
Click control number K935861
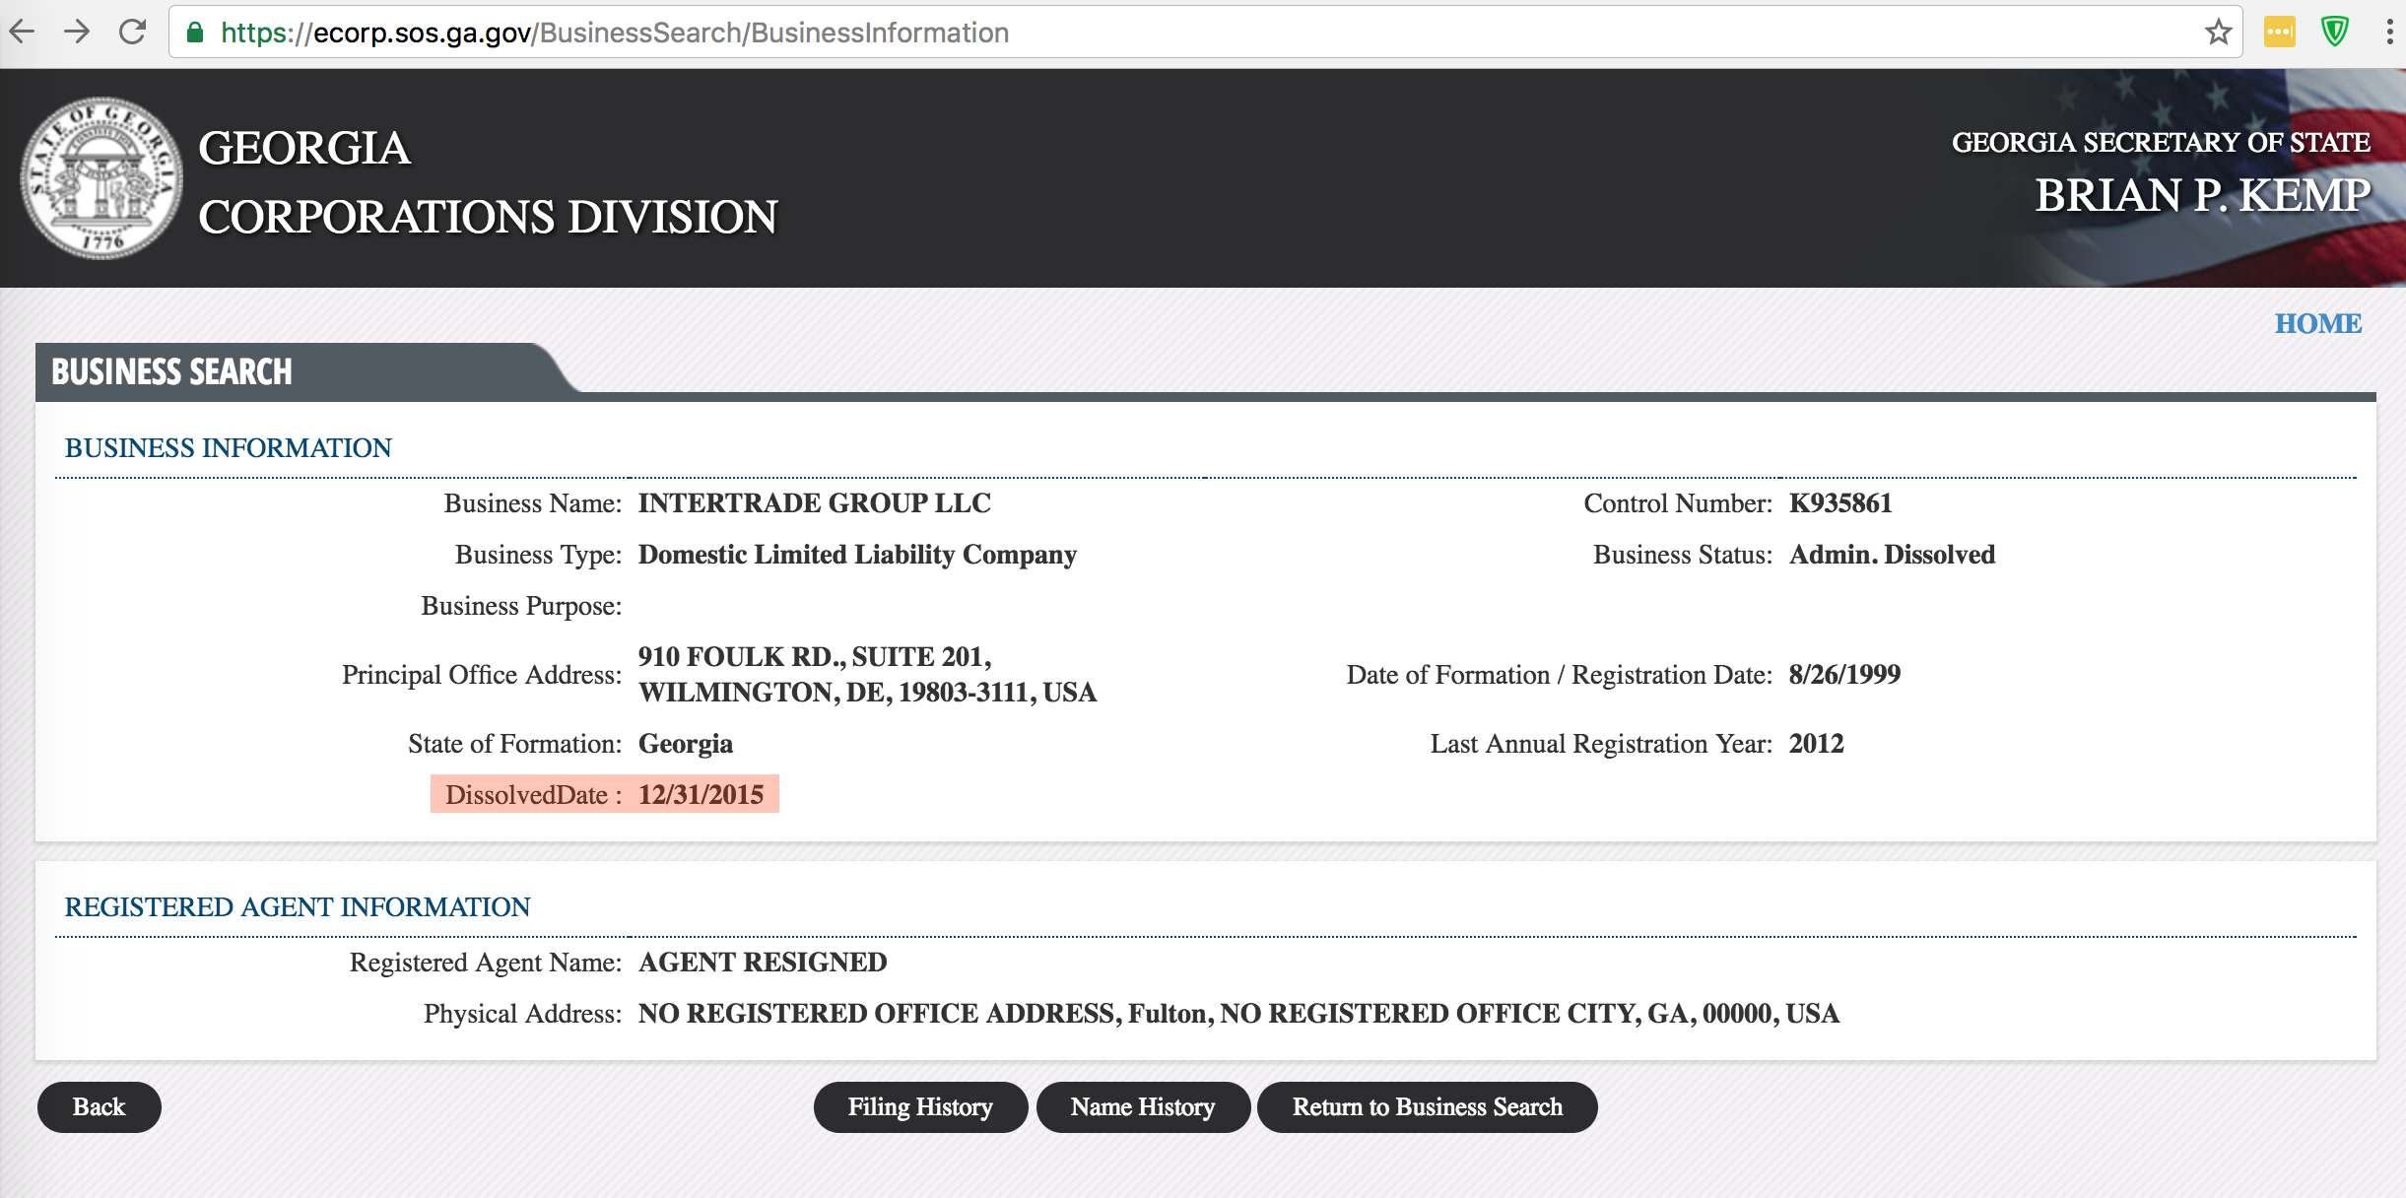1839,503
